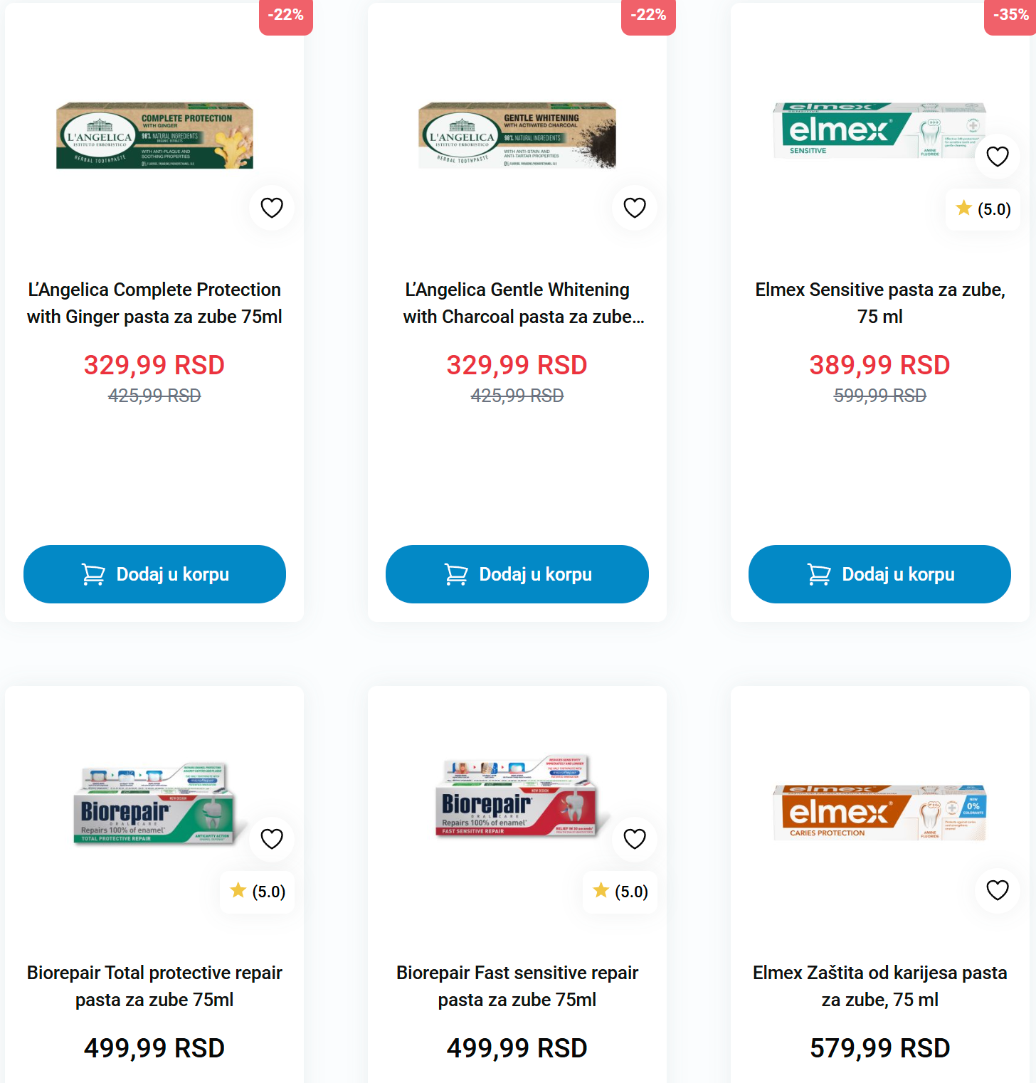
Task: Toggle wishlist heart for L'Angelica Gentle Whitening
Action: pyautogui.click(x=635, y=208)
